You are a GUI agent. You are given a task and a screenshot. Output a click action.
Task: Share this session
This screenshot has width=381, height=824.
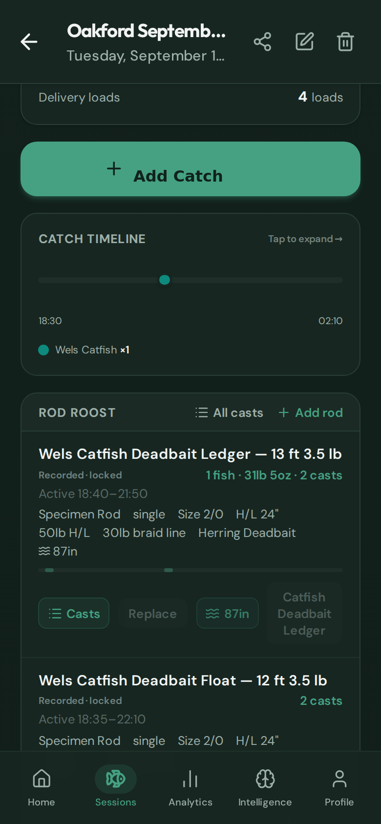coord(262,42)
